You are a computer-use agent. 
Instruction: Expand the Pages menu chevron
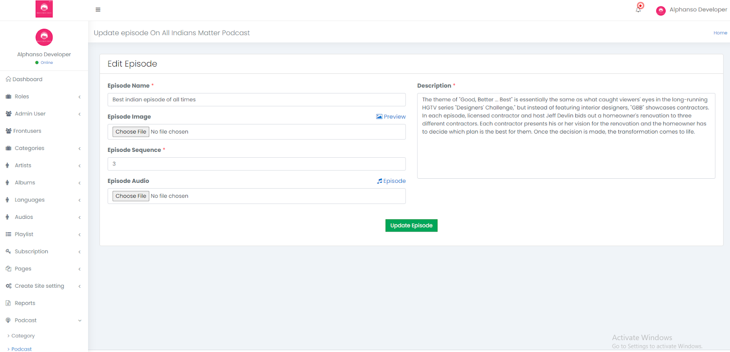(x=79, y=269)
